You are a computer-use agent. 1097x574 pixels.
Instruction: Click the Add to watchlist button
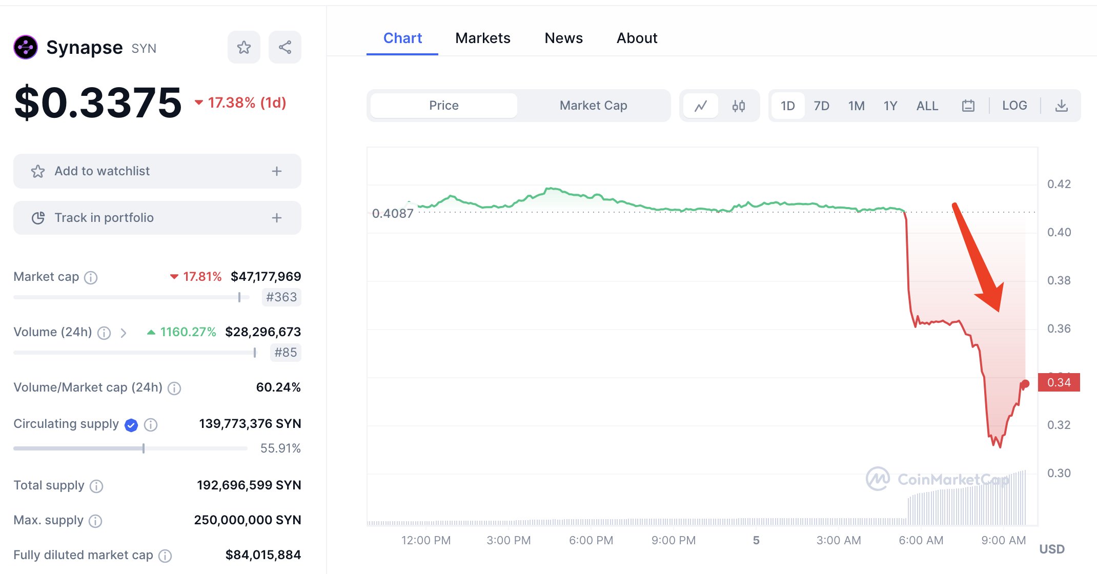(x=157, y=171)
